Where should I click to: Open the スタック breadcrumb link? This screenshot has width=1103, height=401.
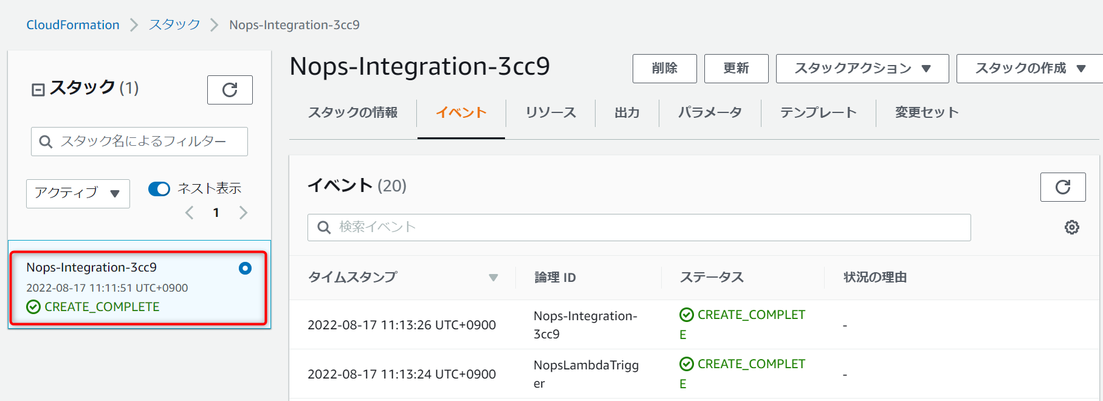(174, 25)
